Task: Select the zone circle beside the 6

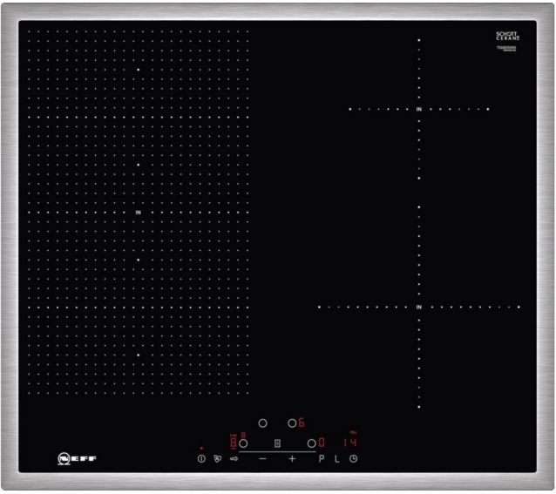Action: click(292, 423)
